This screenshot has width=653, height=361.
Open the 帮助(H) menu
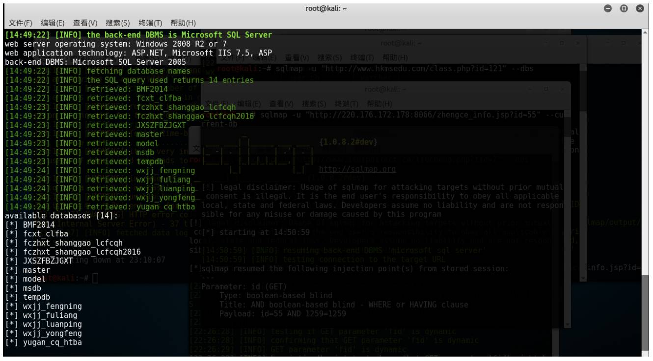point(183,23)
